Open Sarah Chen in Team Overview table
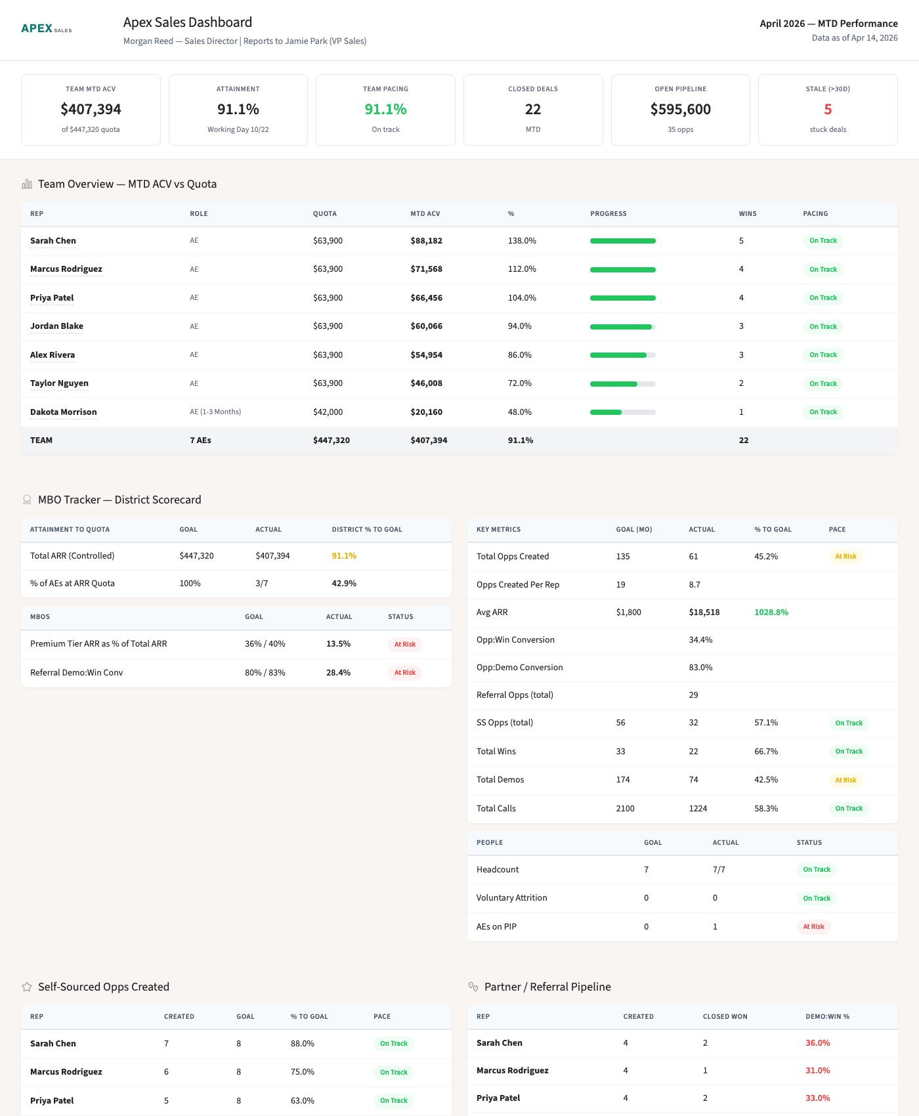Viewport: 919px width, 1116px height. pyautogui.click(x=53, y=241)
